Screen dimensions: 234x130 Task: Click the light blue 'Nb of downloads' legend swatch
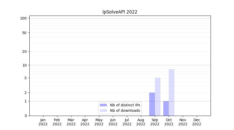click(x=103, y=110)
